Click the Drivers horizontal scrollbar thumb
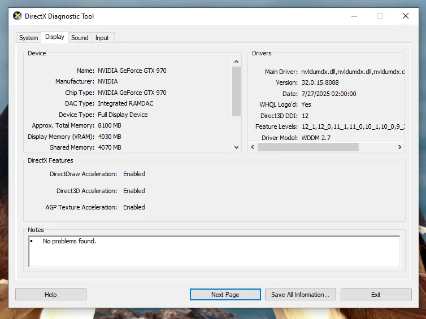Image resolution: width=426 pixels, height=319 pixels. click(308, 147)
